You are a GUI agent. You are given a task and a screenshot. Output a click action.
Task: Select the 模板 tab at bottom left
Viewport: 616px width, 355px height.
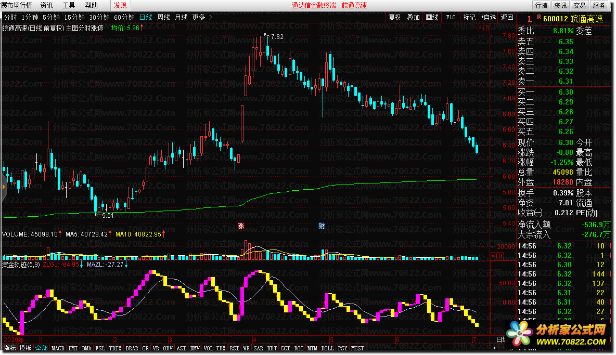[x=25, y=348]
